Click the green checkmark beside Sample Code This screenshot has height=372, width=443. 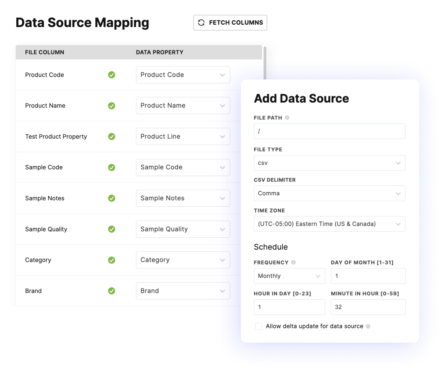(x=112, y=167)
